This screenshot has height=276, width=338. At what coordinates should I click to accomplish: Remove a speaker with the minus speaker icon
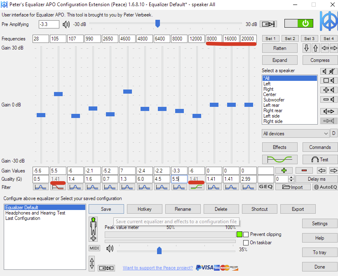[329, 99]
